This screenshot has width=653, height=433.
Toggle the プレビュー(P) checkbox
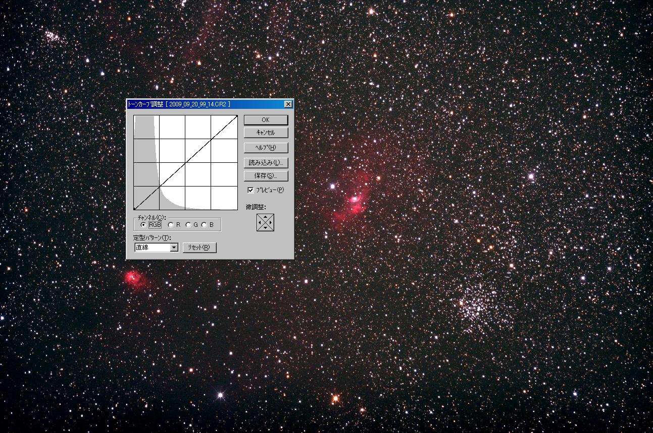coord(250,190)
